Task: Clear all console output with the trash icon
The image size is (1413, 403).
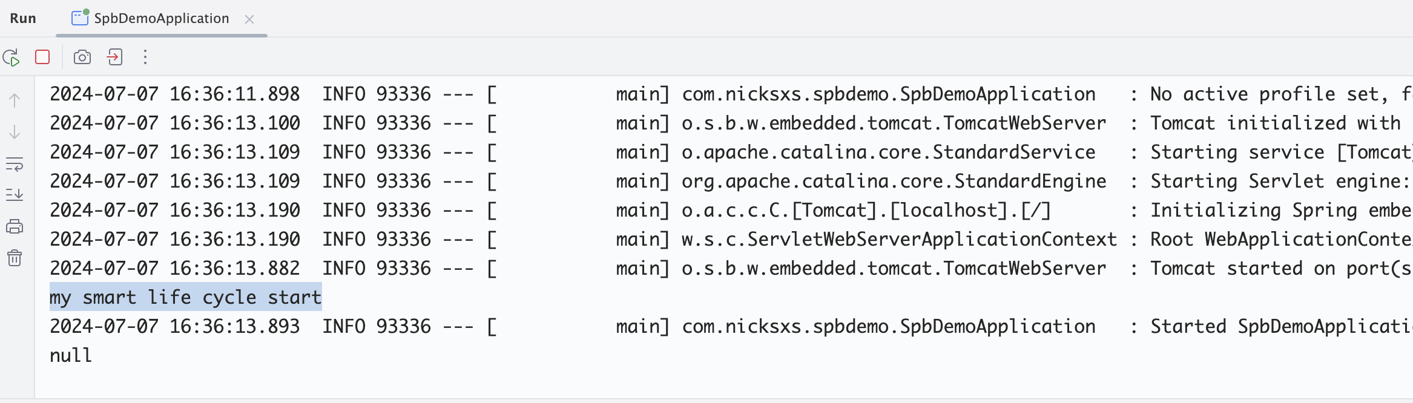Action: (15, 258)
